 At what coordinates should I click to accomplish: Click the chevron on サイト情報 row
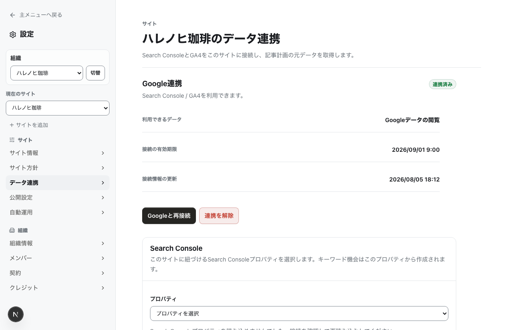tap(103, 153)
